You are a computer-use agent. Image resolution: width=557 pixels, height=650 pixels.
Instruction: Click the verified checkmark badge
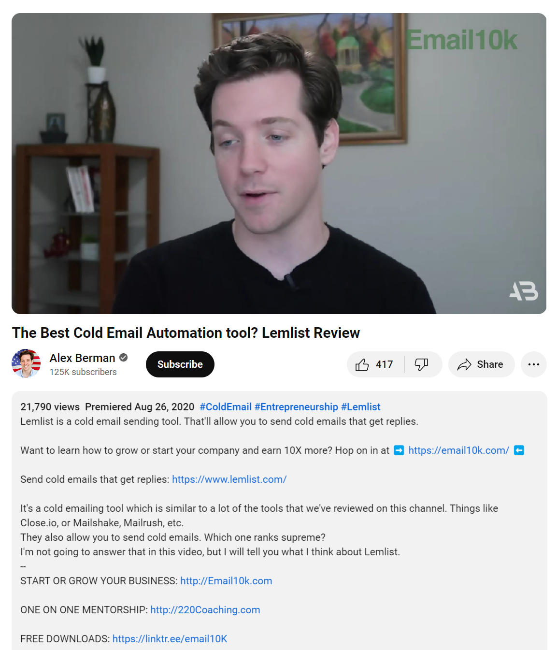(x=124, y=358)
